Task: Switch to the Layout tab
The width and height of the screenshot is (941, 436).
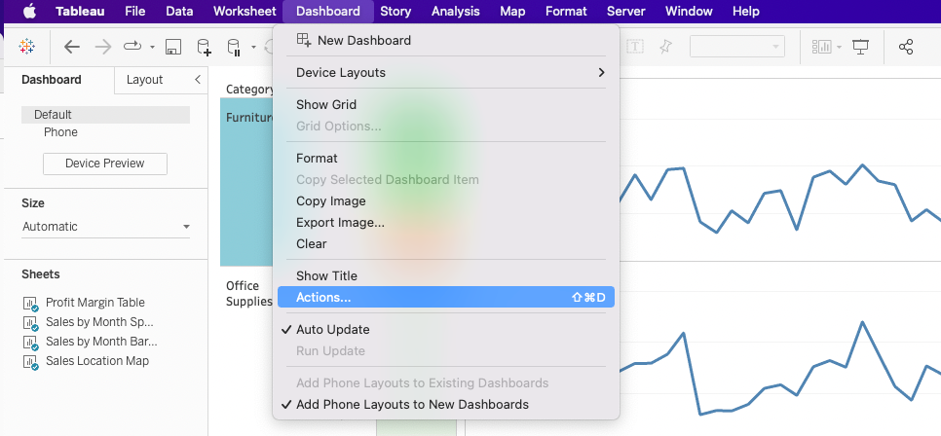Action: 145,80
